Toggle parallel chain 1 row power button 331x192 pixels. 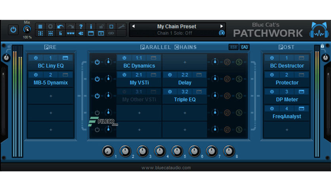tap(97, 62)
